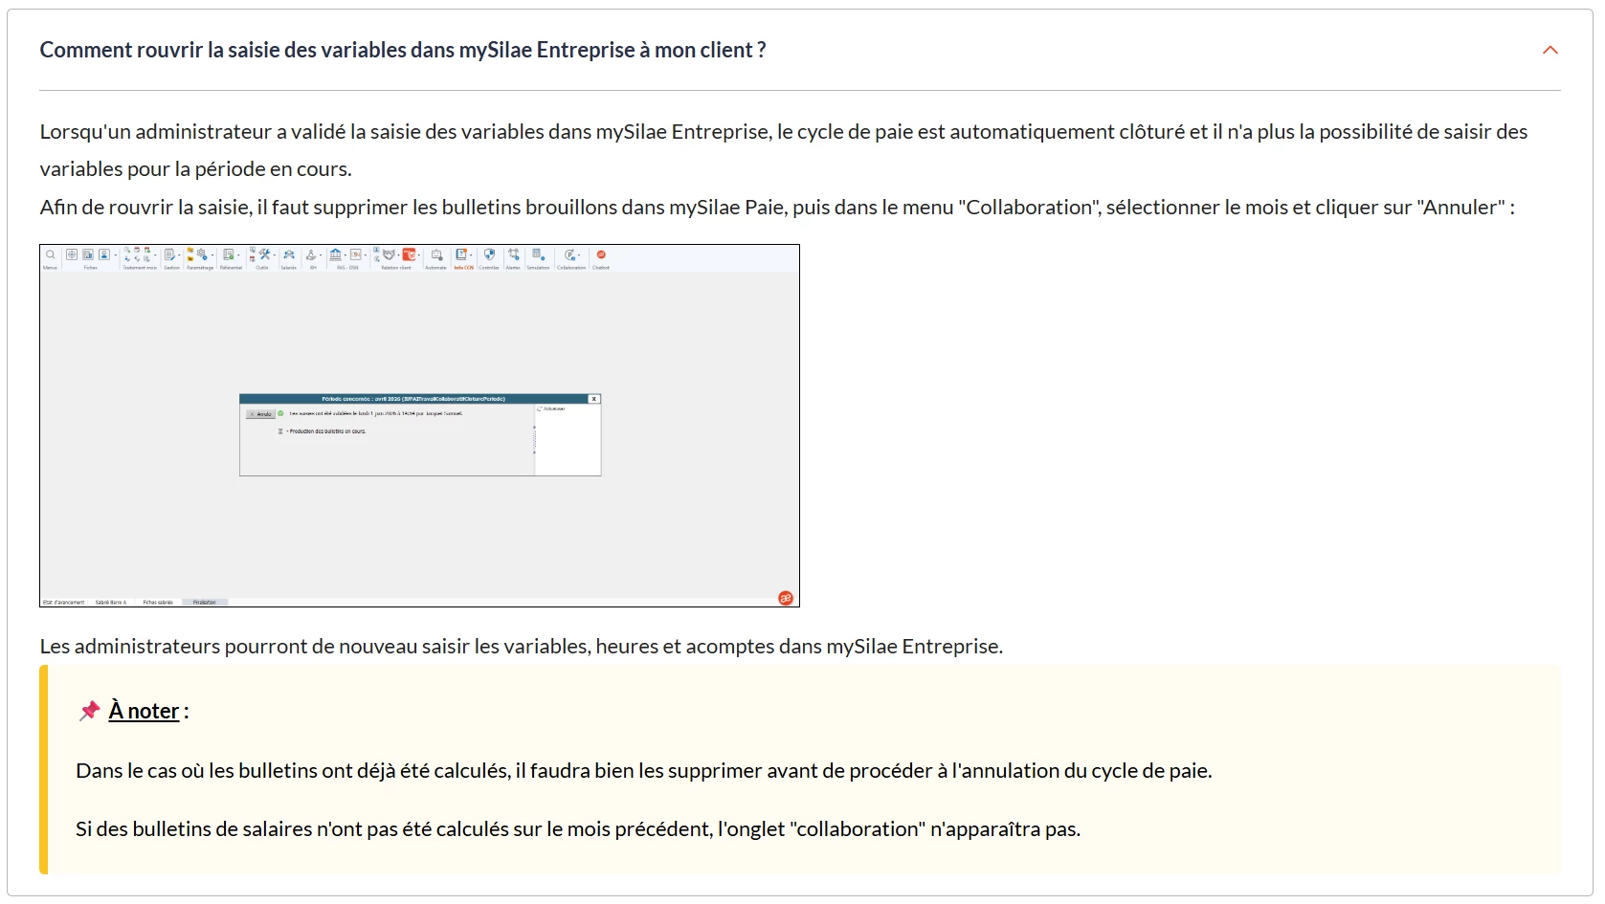Click Actualiser in the period dialog
This screenshot has width=1605, height=904.
(x=550, y=408)
